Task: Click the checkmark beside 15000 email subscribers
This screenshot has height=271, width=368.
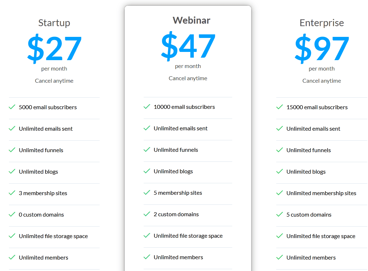Action: coord(279,107)
